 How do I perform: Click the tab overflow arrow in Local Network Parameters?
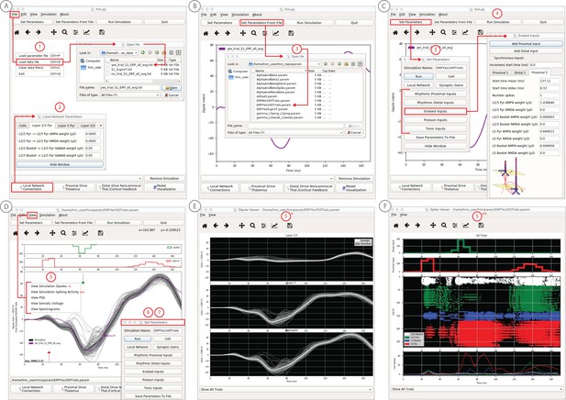coord(101,126)
